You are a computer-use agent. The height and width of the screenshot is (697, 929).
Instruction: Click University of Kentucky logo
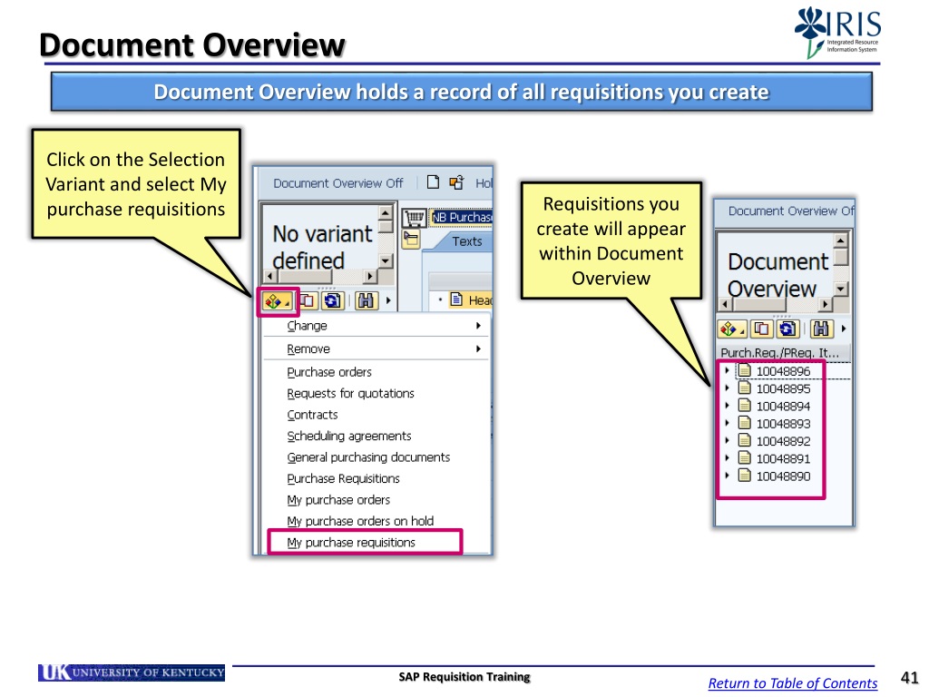pos(132,672)
